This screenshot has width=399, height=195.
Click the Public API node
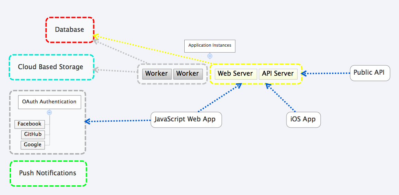coord(370,73)
